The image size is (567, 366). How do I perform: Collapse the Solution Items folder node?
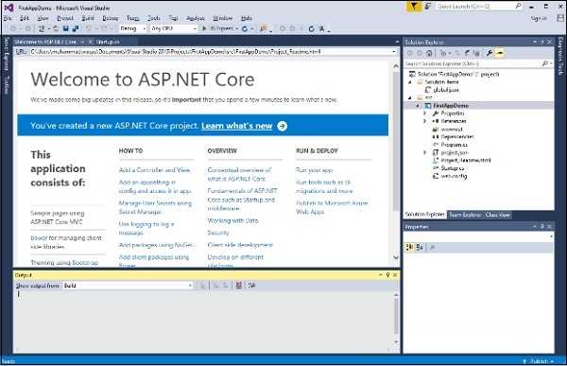[410, 82]
